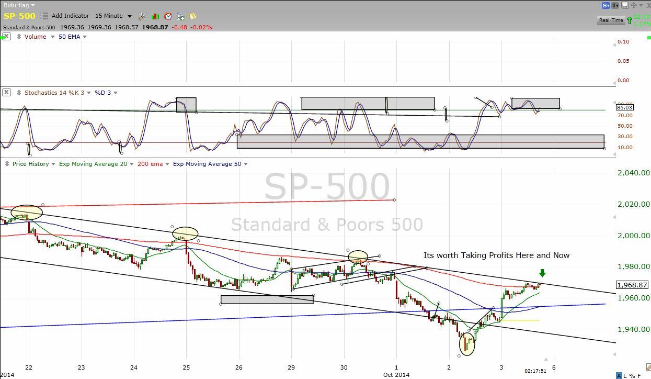Click the bar chart style icon
The width and height of the screenshot is (651, 379).
[x=155, y=16]
